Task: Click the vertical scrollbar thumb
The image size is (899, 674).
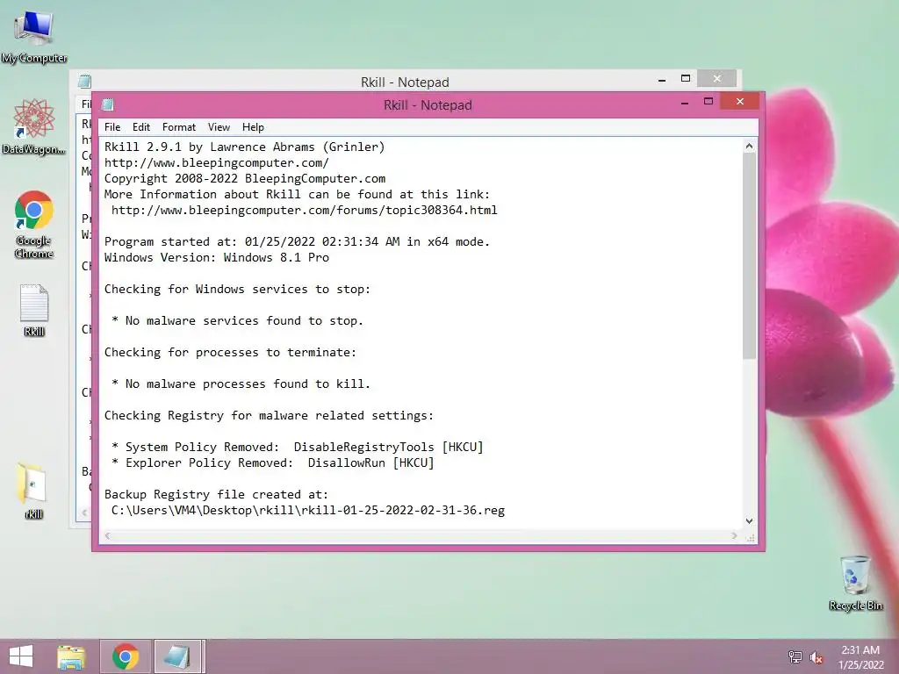Action: (750, 256)
